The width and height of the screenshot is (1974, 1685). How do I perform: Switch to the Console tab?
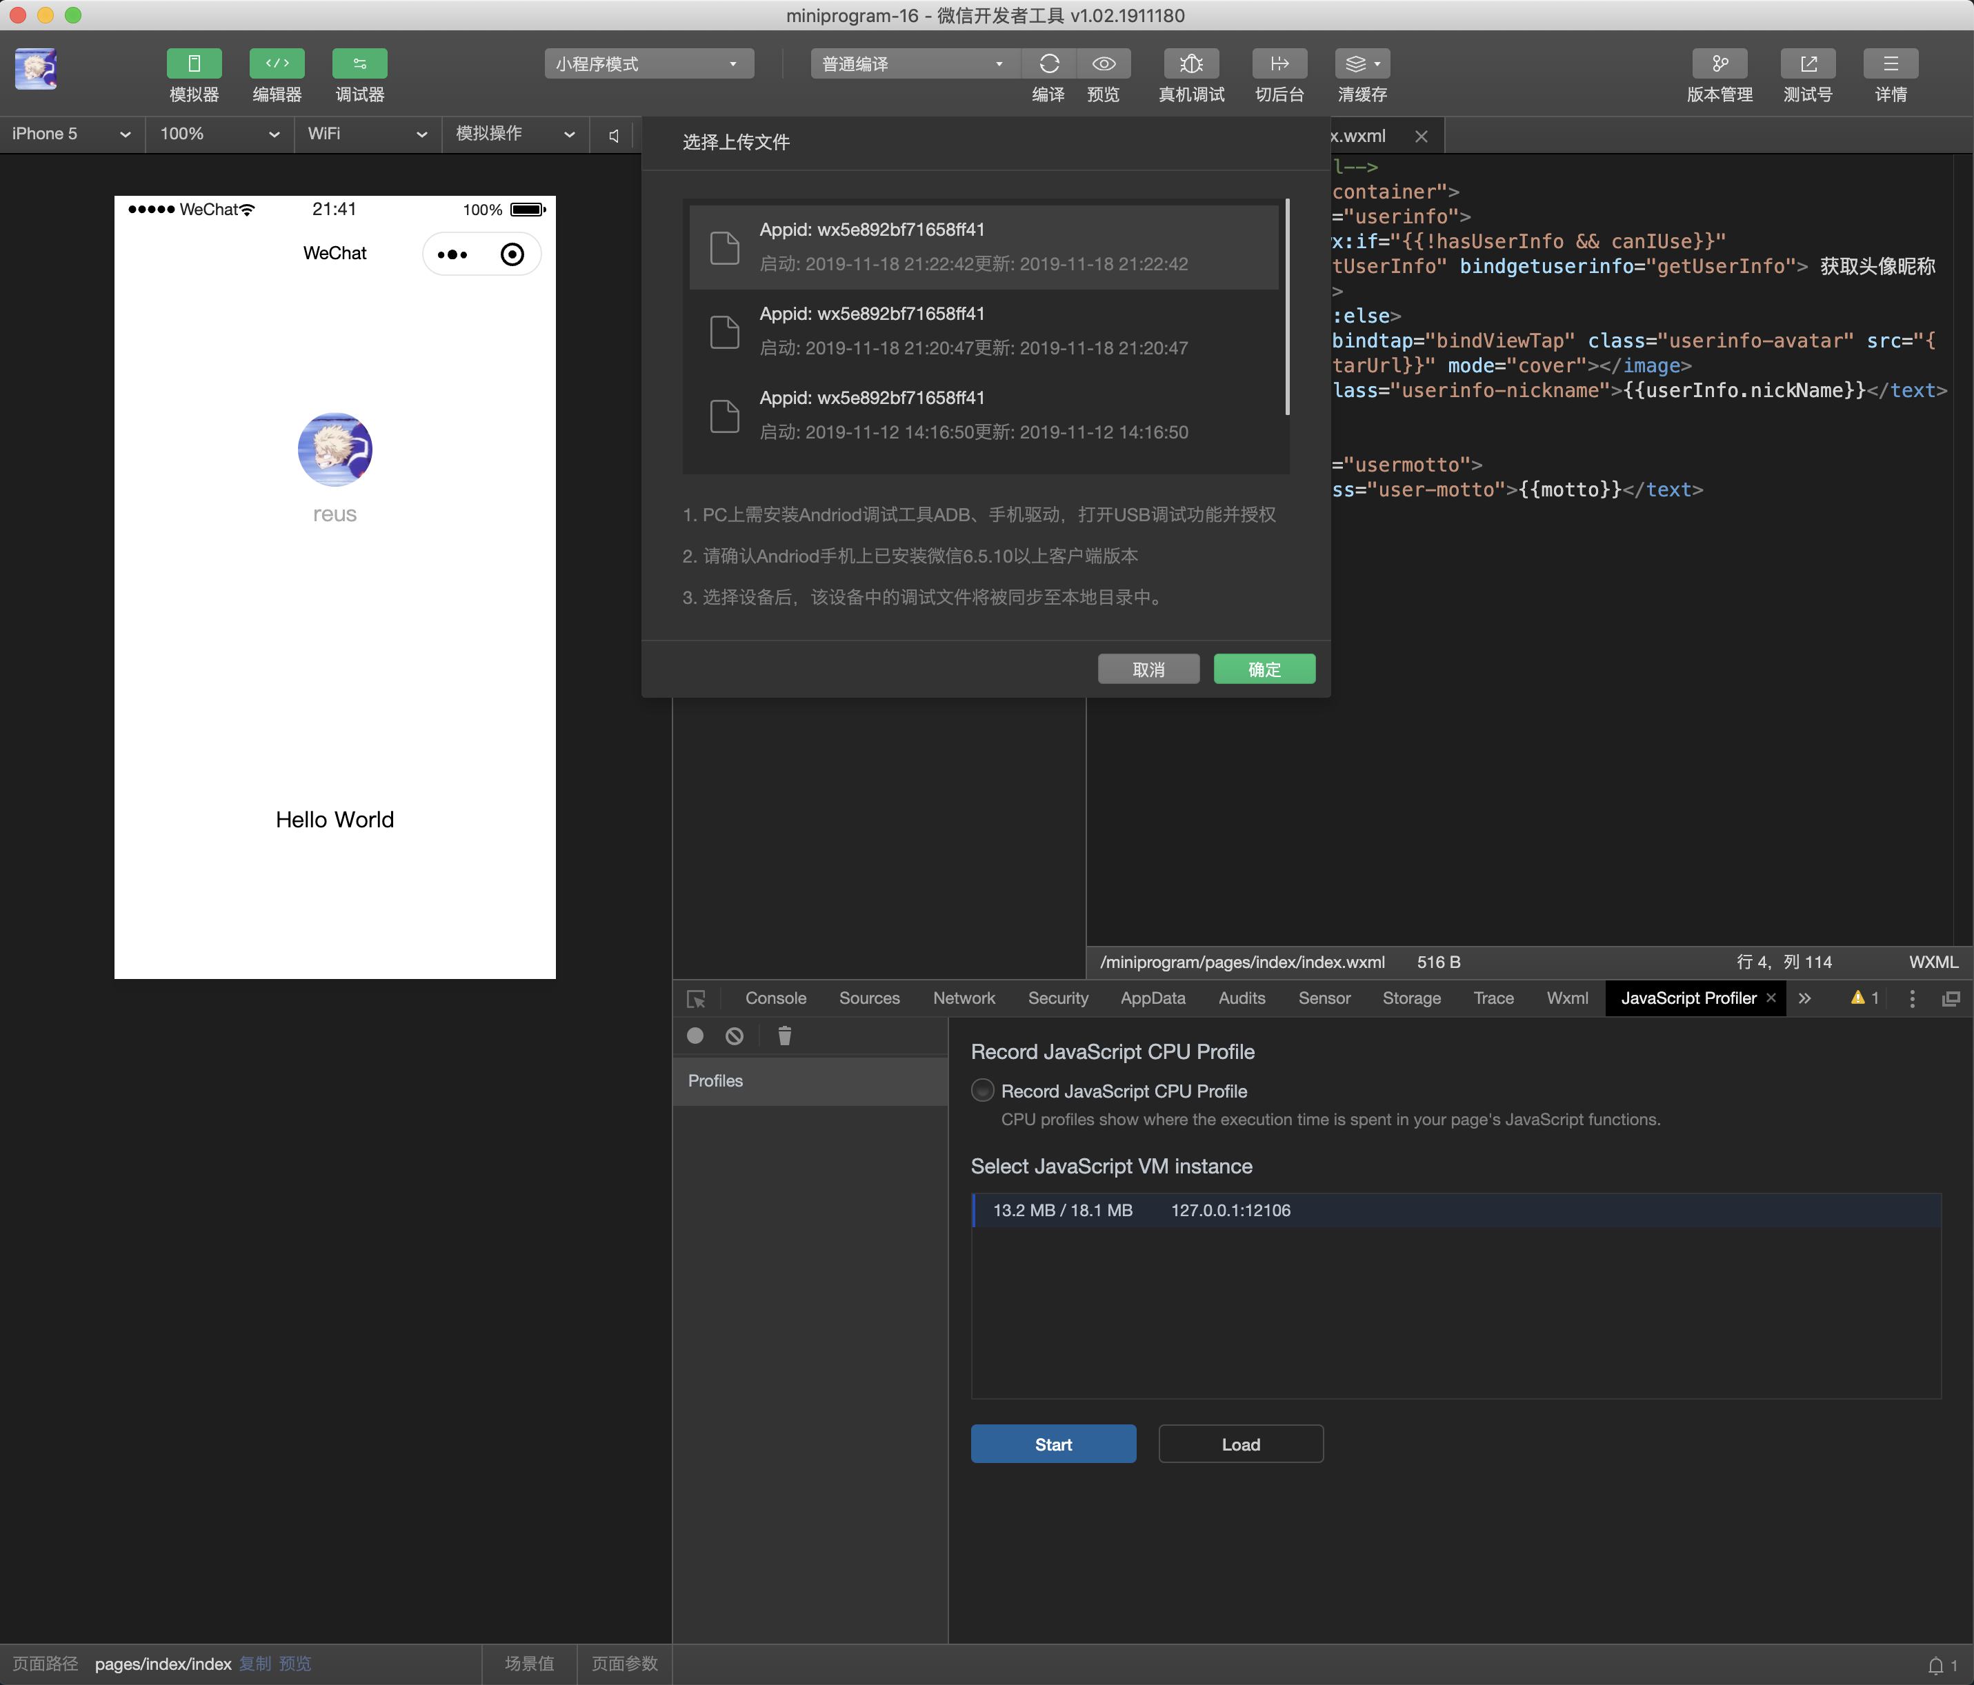tap(775, 998)
